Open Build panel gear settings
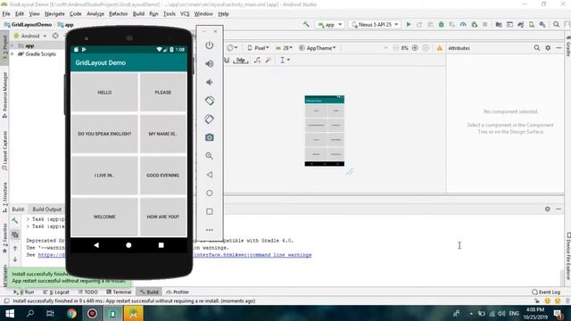This screenshot has width=571, height=321. 547,209
